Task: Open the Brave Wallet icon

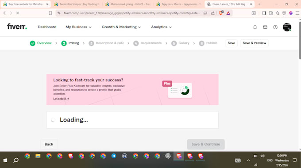Action: tap(271, 13)
